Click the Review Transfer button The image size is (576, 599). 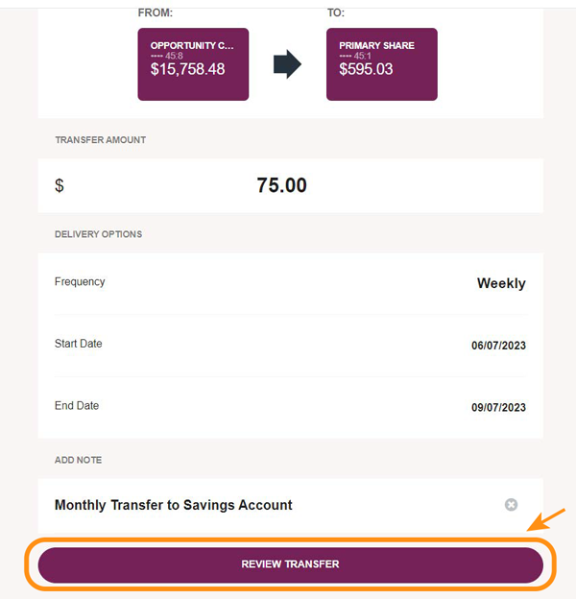[x=290, y=564]
